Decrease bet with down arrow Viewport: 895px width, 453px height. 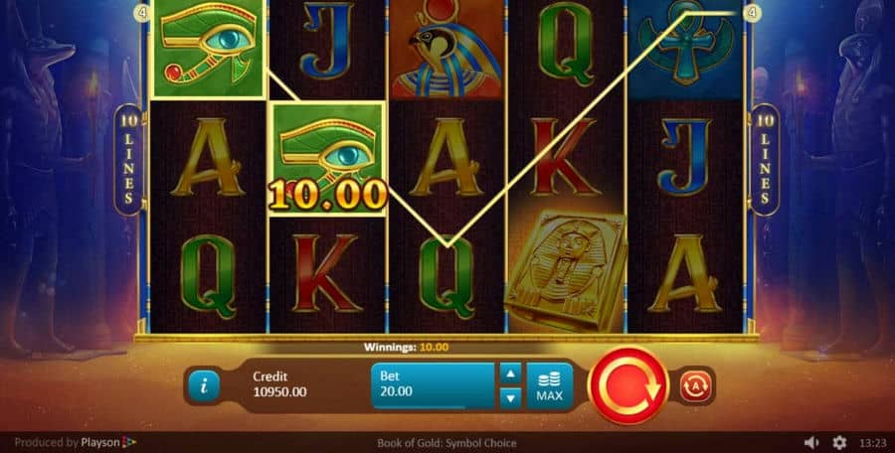(x=511, y=398)
